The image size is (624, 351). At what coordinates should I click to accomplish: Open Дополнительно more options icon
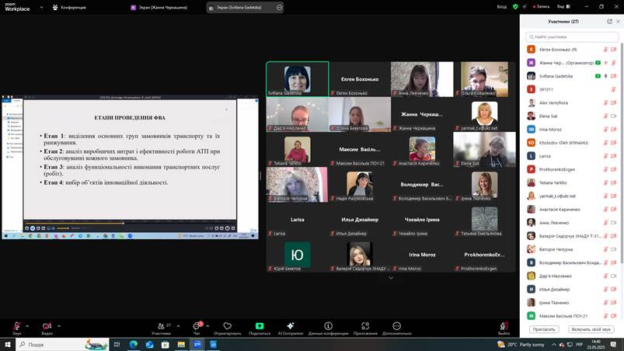[x=397, y=327]
